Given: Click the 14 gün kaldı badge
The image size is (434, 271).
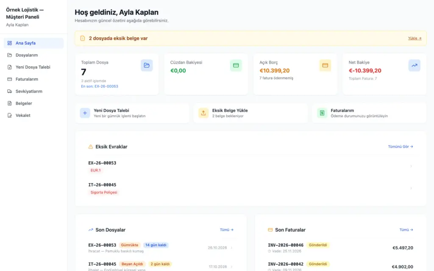Looking at the screenshot, I should [x=156, y=245].
